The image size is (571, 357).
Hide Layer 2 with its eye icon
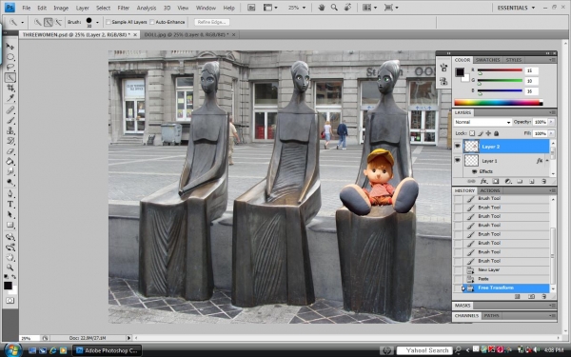(458, 146)
